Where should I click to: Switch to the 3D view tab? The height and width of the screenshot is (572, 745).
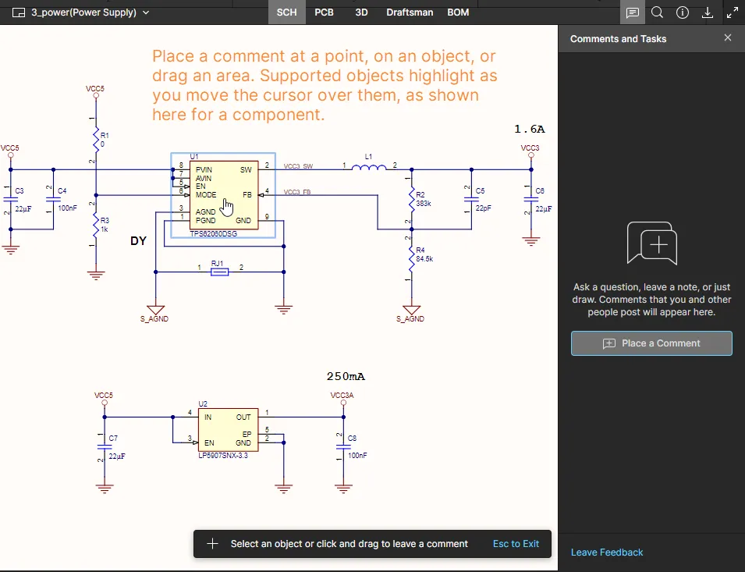click(x=361, y=12)
